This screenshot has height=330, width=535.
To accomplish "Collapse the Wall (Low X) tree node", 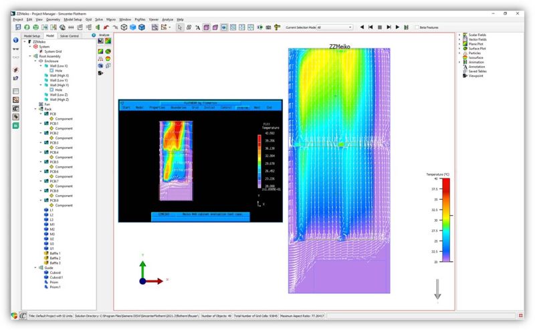I will [x=41, y=65].
